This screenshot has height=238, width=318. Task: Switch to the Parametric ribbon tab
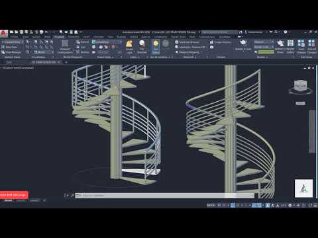click(74, 37)
